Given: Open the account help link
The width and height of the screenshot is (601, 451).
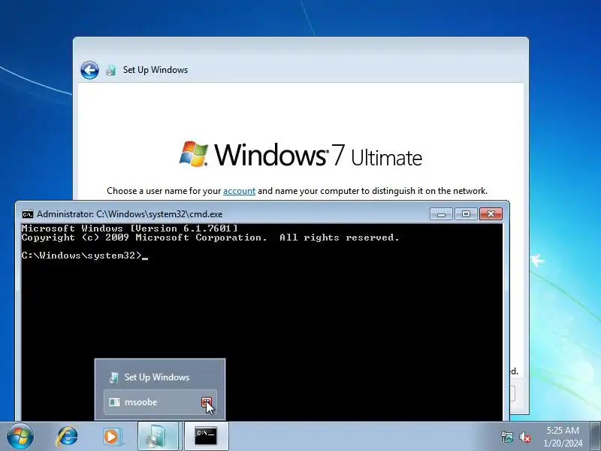Looking at the screenshot, I should pos(239,191).
